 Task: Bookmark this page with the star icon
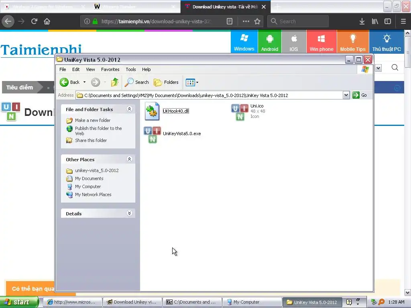(257, 21)
